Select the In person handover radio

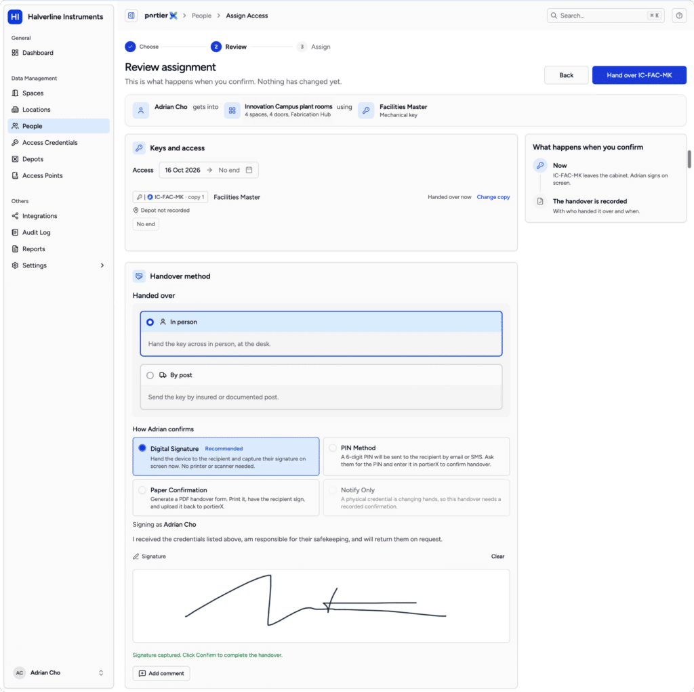click(150, 322)
